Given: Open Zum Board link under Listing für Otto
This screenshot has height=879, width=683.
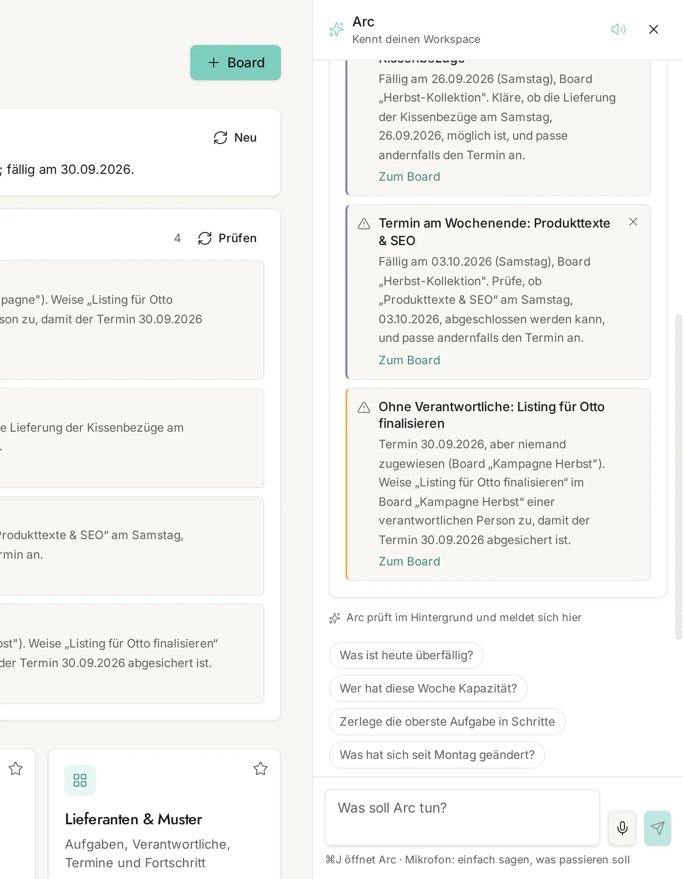Looking at the screenshot, I should [409, 562].
